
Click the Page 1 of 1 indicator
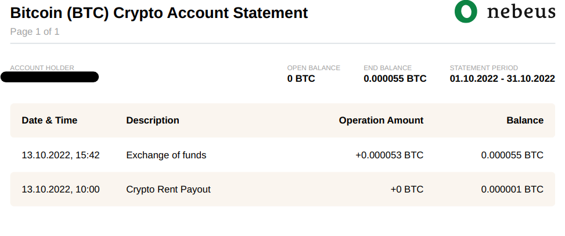click(35, 32)
